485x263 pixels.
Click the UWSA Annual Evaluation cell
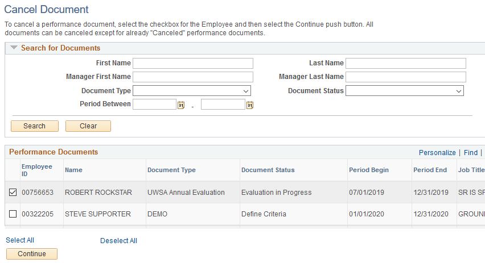pos(186,193)
